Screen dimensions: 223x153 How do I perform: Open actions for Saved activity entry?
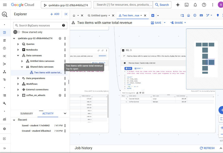[65, 125]
